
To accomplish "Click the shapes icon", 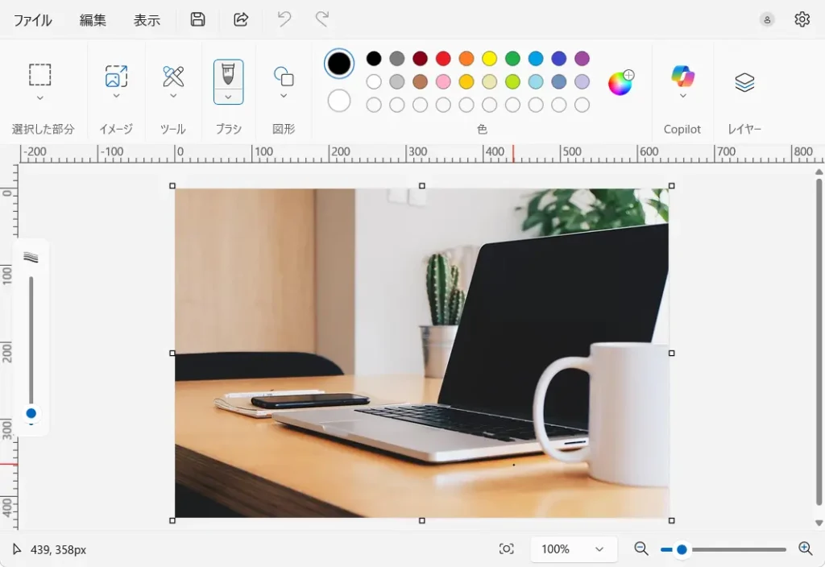I will (284, 77).
